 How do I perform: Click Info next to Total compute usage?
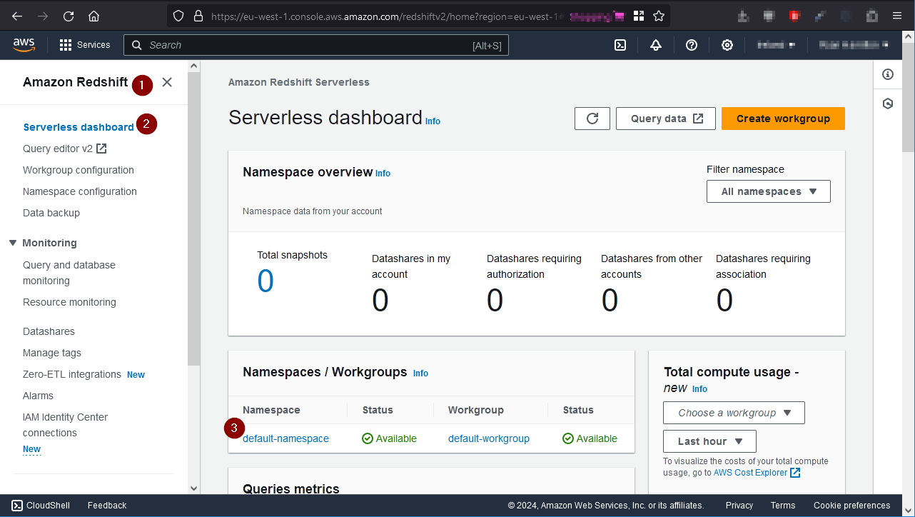pyautogui.click(x=699, y=389)
